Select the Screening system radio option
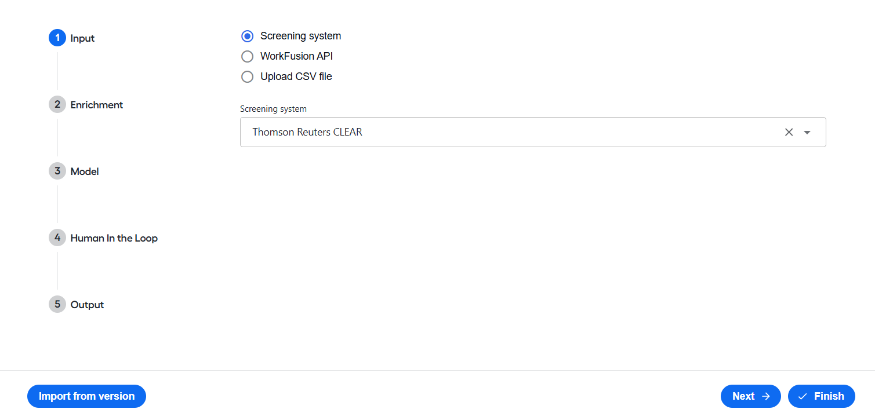This screenshot has width=875, height=420. (248, 36)
